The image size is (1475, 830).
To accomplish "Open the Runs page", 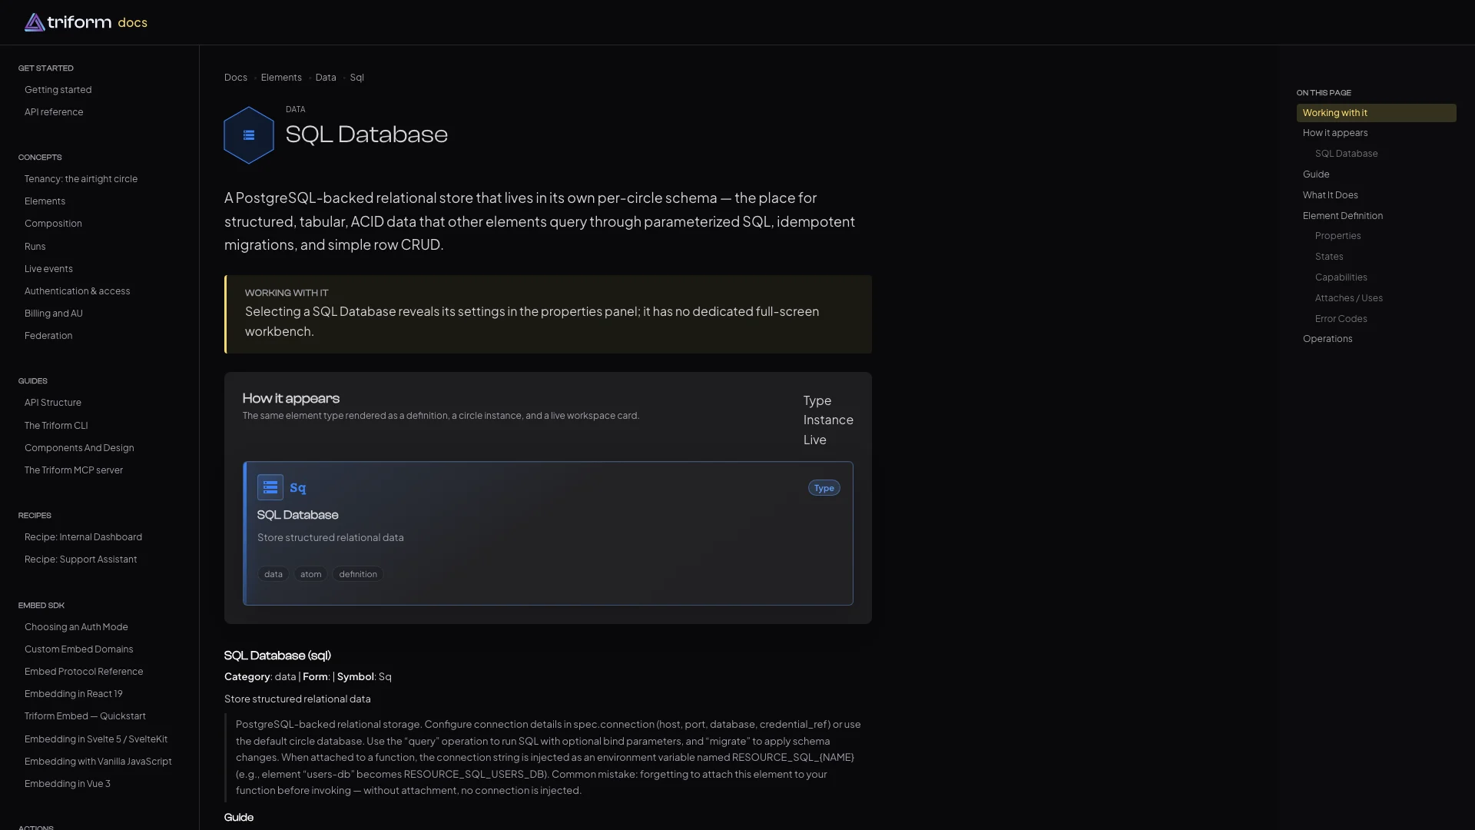I will coord(35,247).
